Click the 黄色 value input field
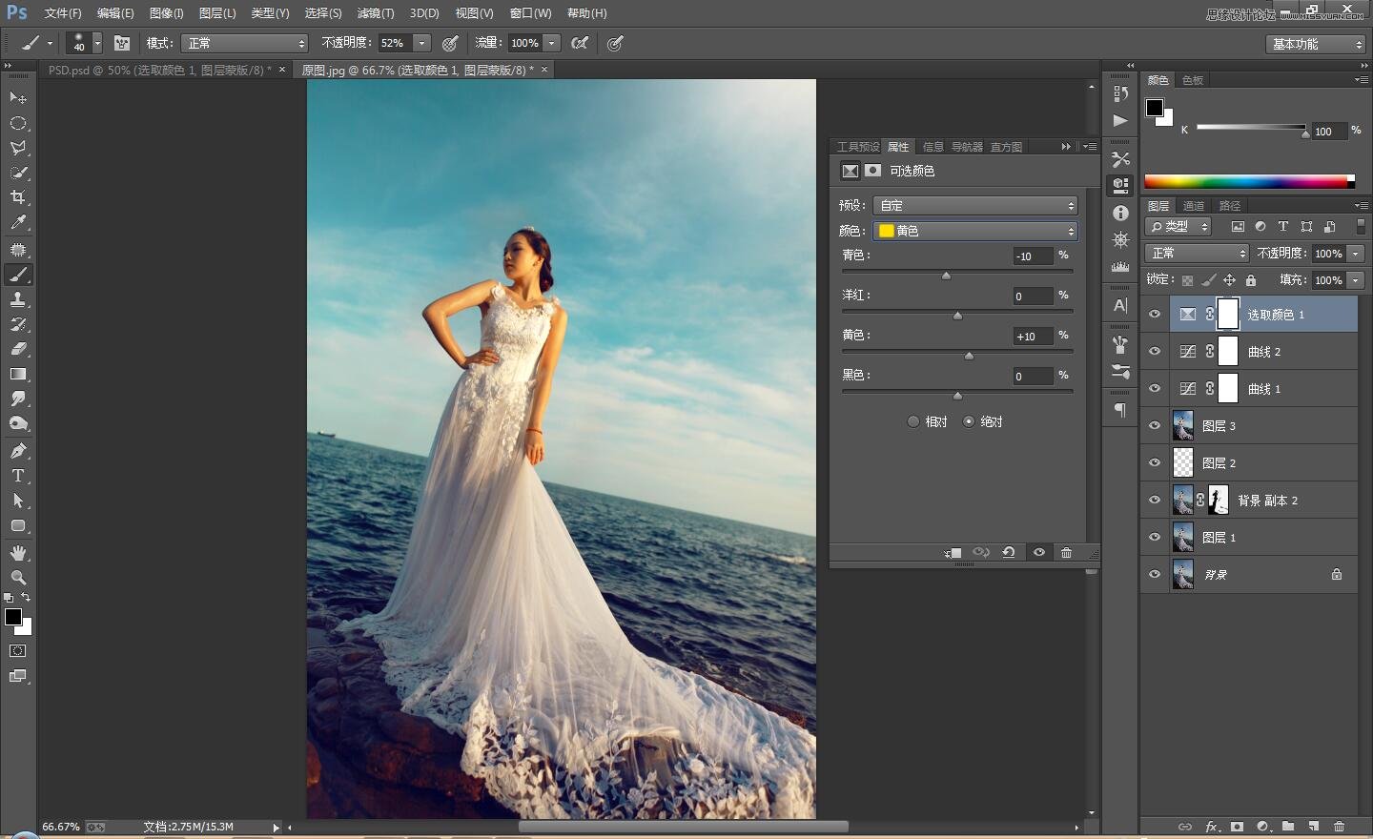 point(1032,337)
